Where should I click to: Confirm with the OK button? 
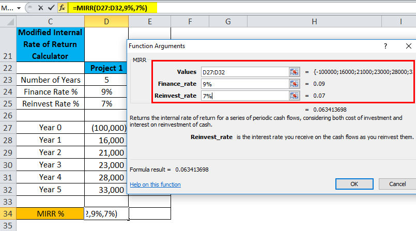pyautogui.click(x=354, y=184)
